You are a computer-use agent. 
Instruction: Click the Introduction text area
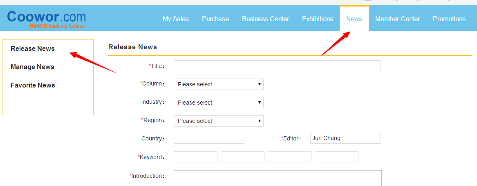point(278,178)
